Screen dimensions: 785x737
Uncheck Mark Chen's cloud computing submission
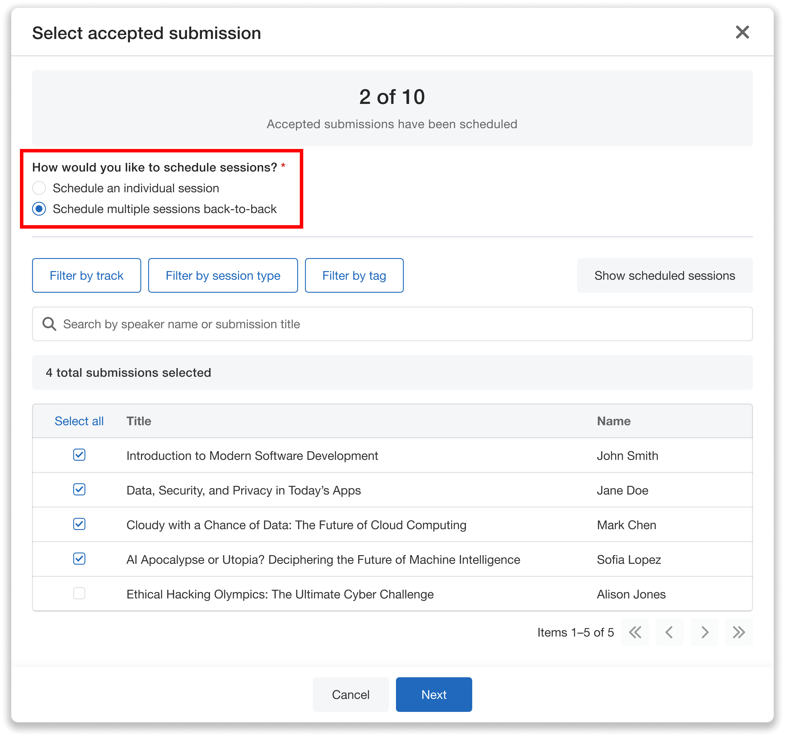coord(79,524)
